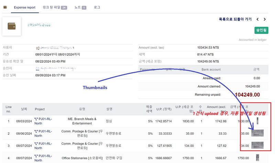Image resolution: width=275 pixels, height=163 pixels.
Task: Open receipt thumbnail for line 4 안전화 구입
Action: pos(257,157)
